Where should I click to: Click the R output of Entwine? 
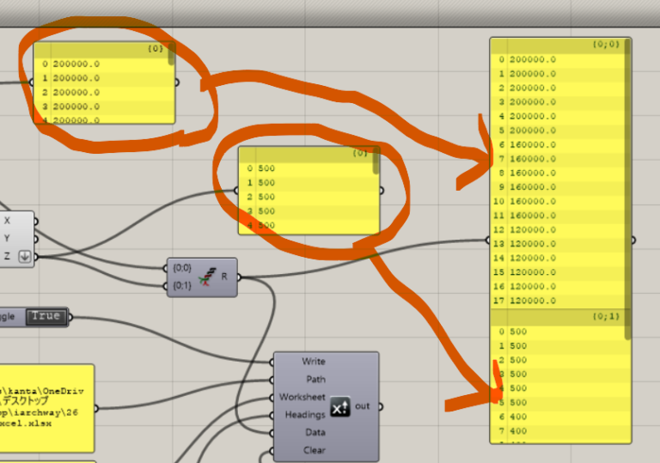[225, 277]
